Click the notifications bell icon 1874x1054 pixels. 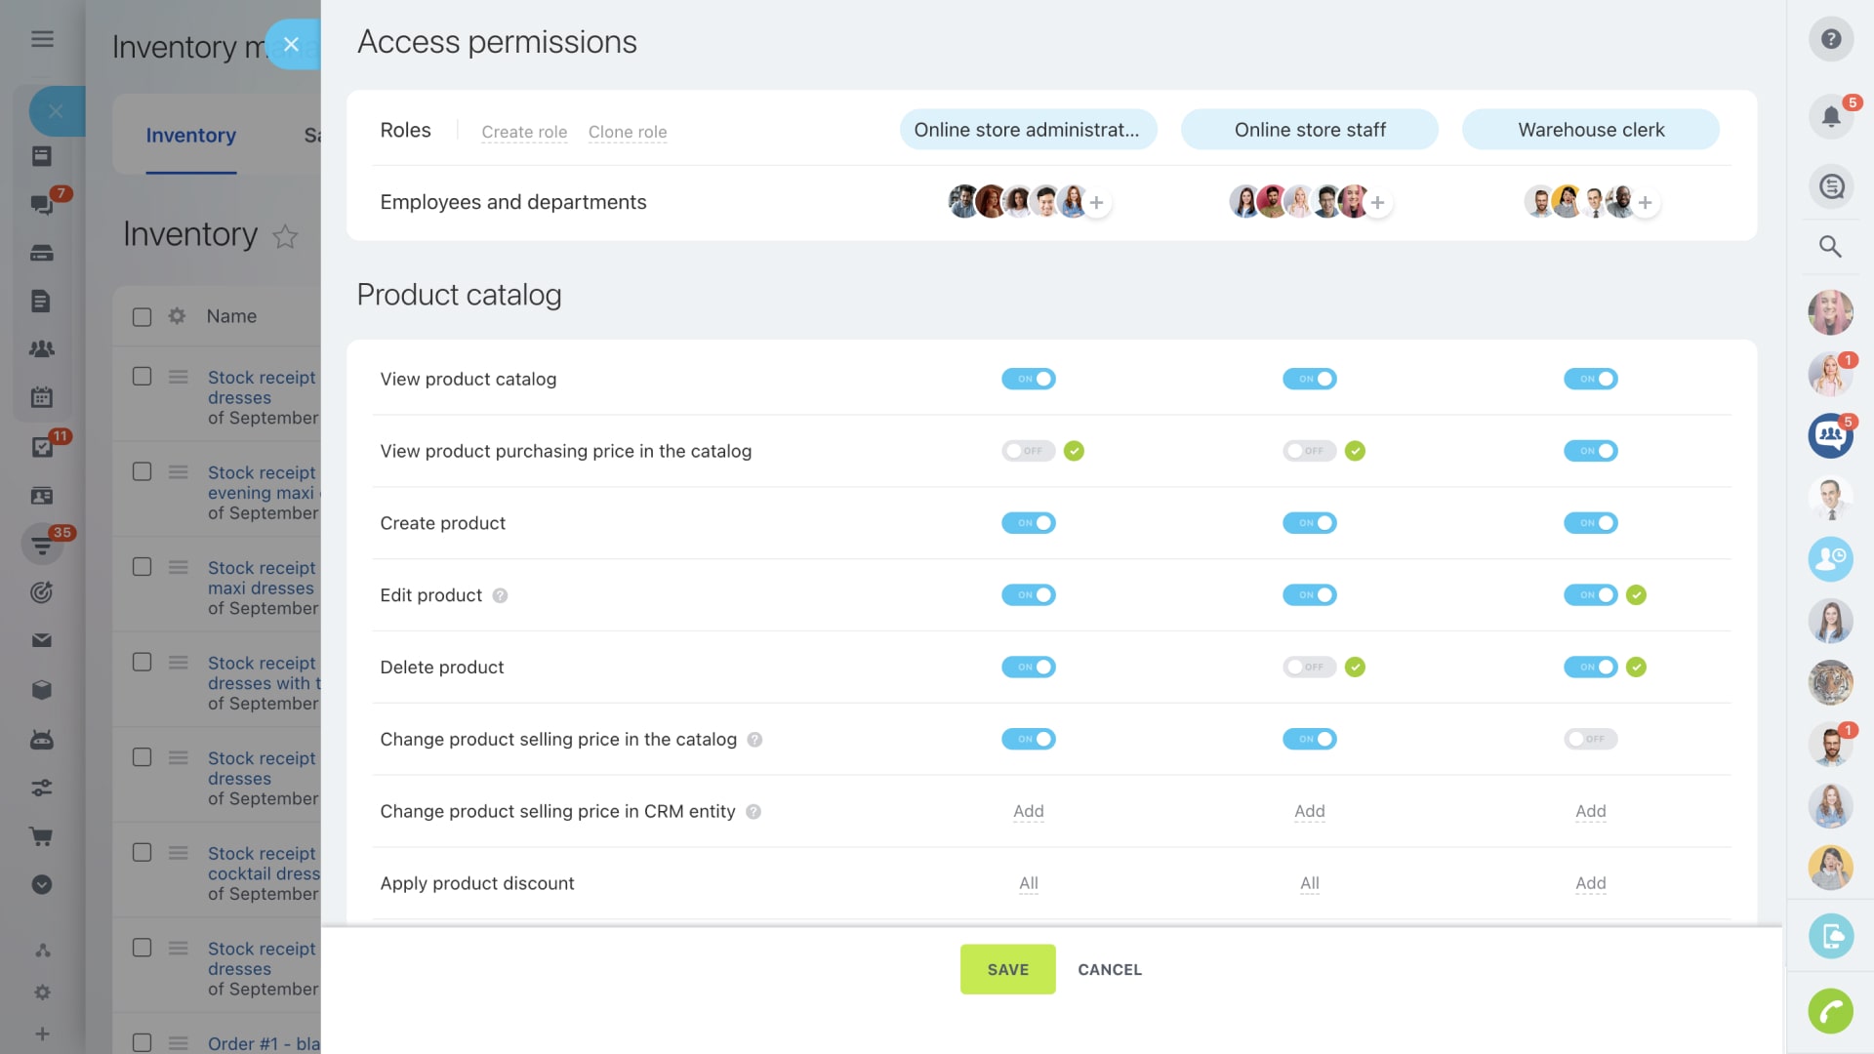[x=1830, y=117]
